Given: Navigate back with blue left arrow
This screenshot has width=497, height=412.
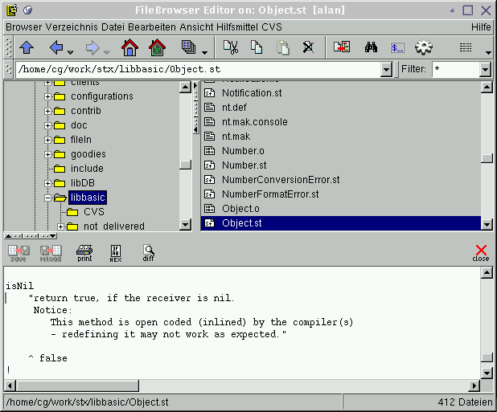Looking at the screenshot, I should [56, 47].
